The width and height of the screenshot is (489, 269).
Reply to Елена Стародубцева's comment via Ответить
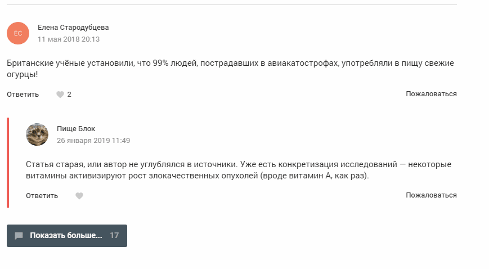pos(23,95)
